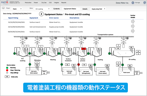The image size is (147, 96).
Task: Click the Heat EX box beside Paint tank
Action: [137, 73]
